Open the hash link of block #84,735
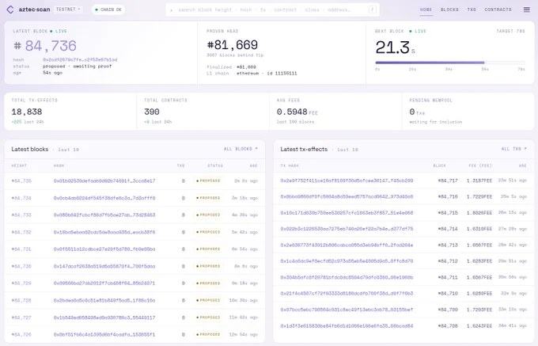Screen dimensions: 538x346 tap(104, 181)
